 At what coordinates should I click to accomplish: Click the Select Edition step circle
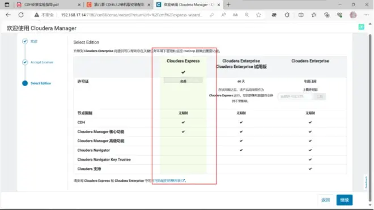(25, 83)
